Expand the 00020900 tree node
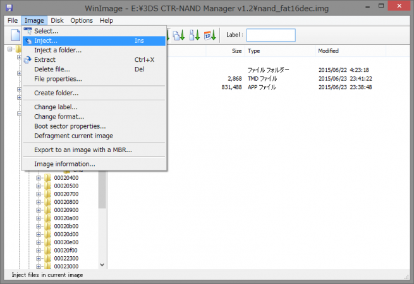Viewport: 414px width, 284px height. (x=39, y=210)
